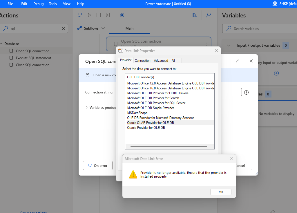Close the Microsoft Data Link Error dialog
The width and height of the screenshot is (297, 213).
(232, 158)
